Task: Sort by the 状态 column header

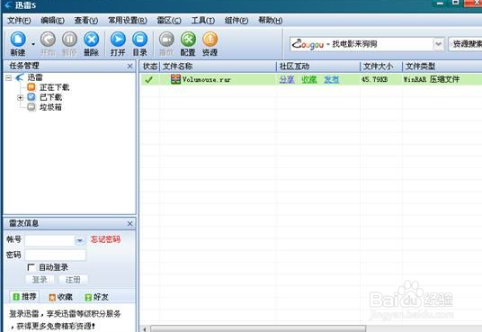Action: click(x=150, y=67)
